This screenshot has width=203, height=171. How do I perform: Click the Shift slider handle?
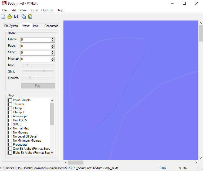(44, 71)
